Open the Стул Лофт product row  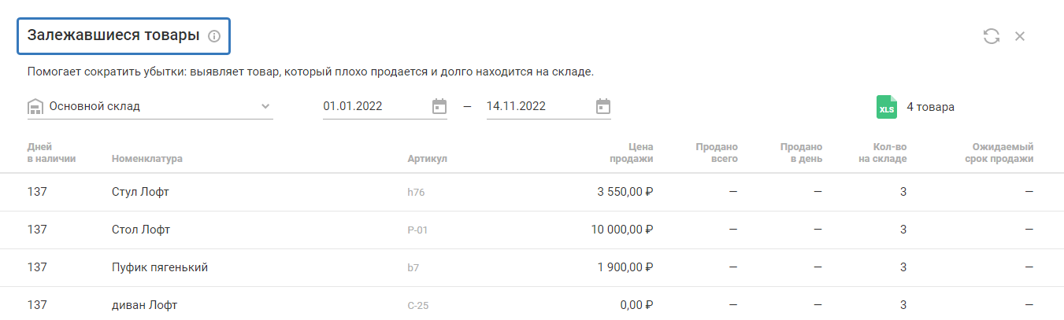pyautogui.click(x=141, y=192)
